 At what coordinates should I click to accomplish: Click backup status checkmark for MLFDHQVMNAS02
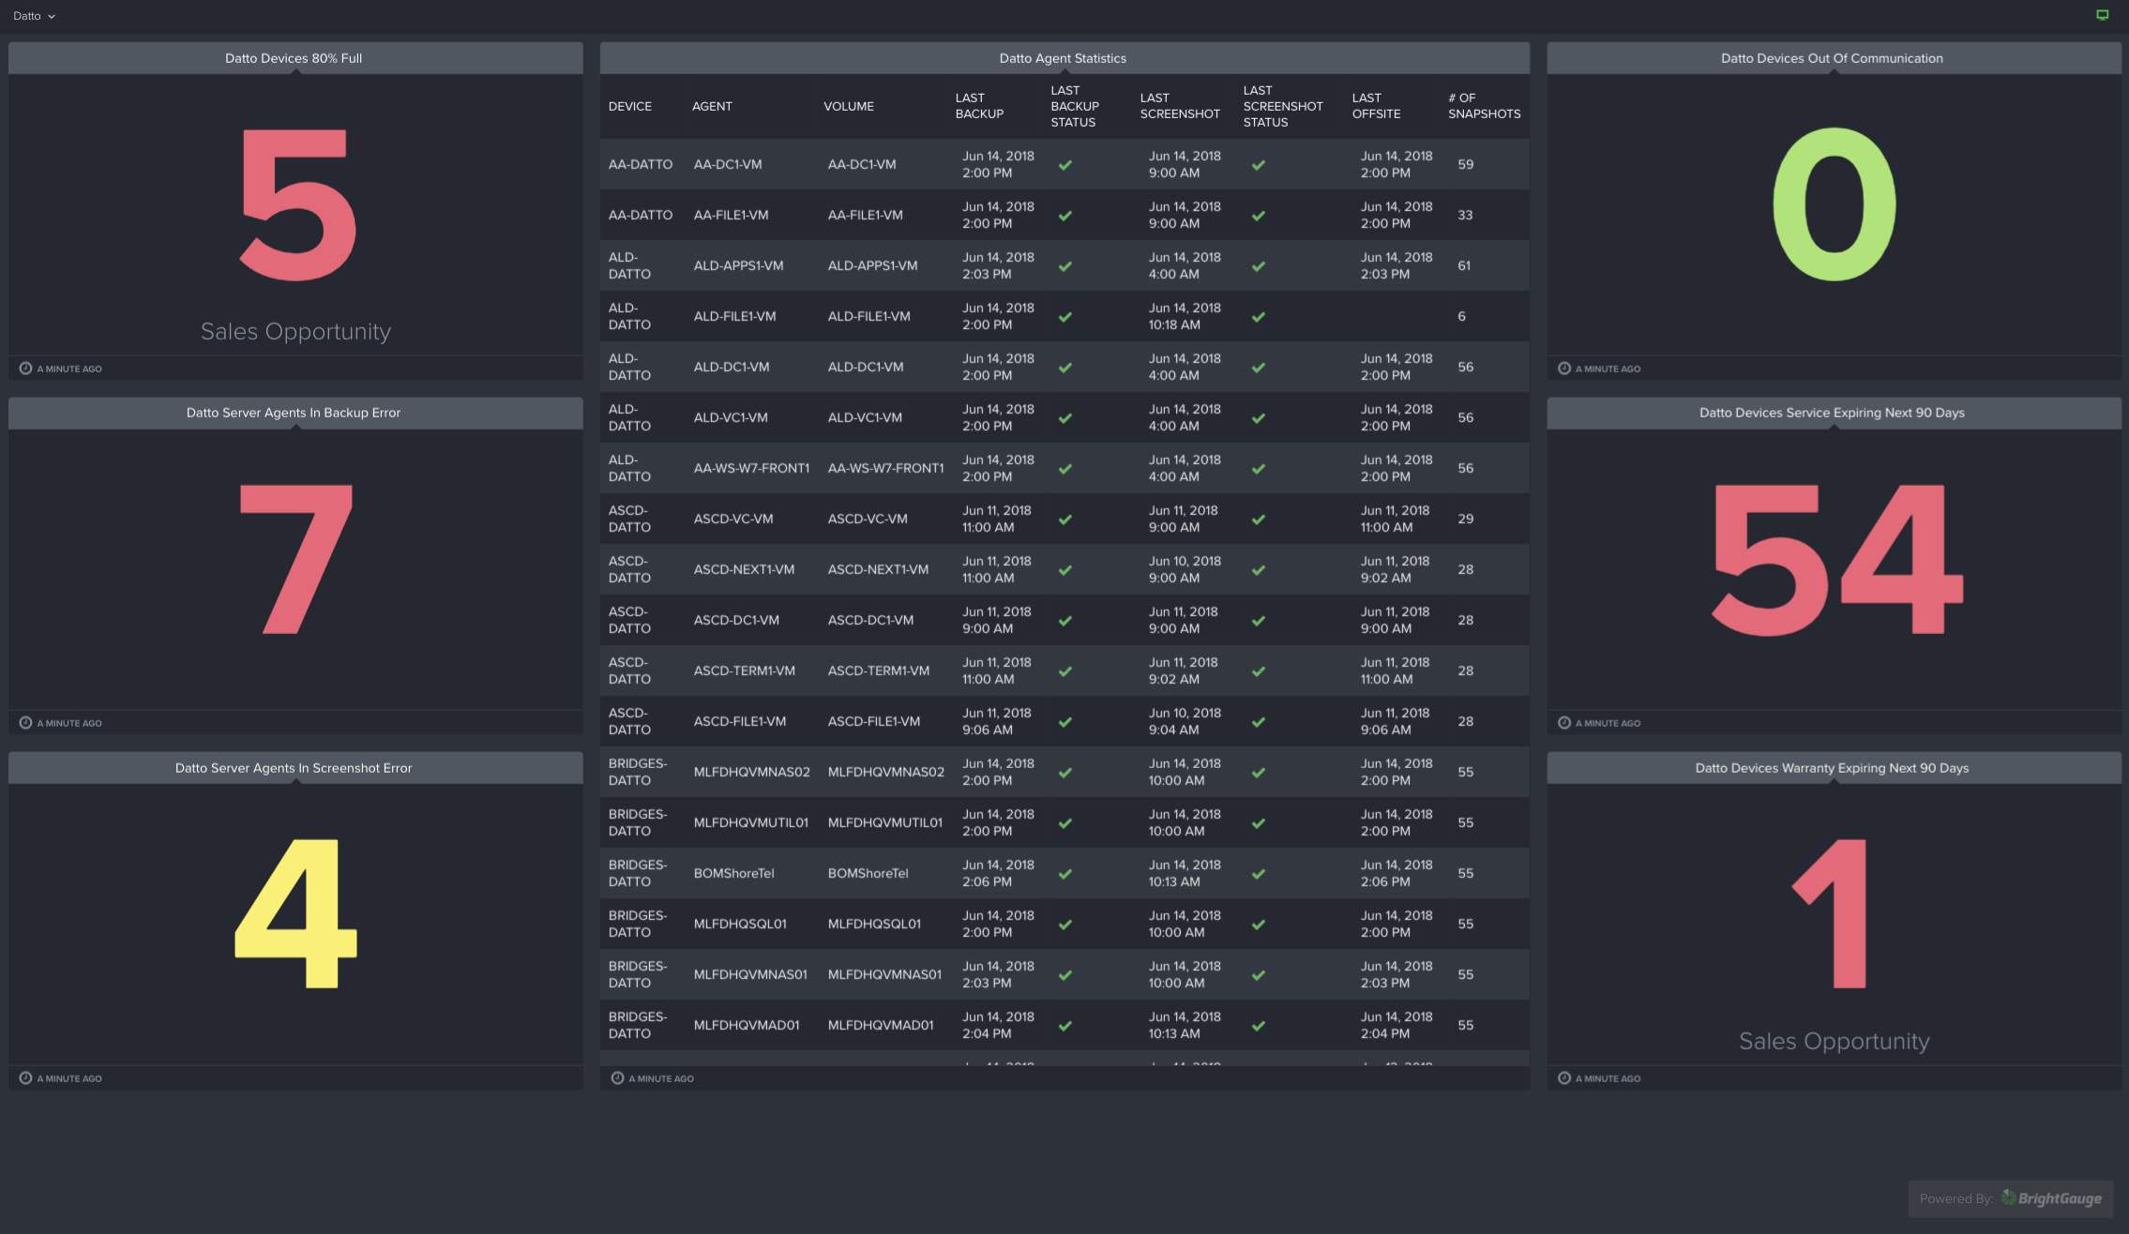[1065, 773]
